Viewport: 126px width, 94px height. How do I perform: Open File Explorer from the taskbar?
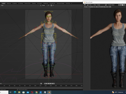coord(19,92)
